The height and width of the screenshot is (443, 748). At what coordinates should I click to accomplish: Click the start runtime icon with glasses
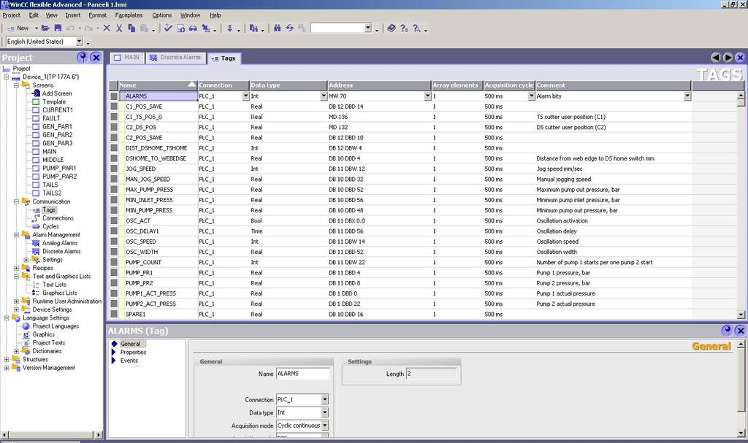pyautogui.click(x=193, y=28)
